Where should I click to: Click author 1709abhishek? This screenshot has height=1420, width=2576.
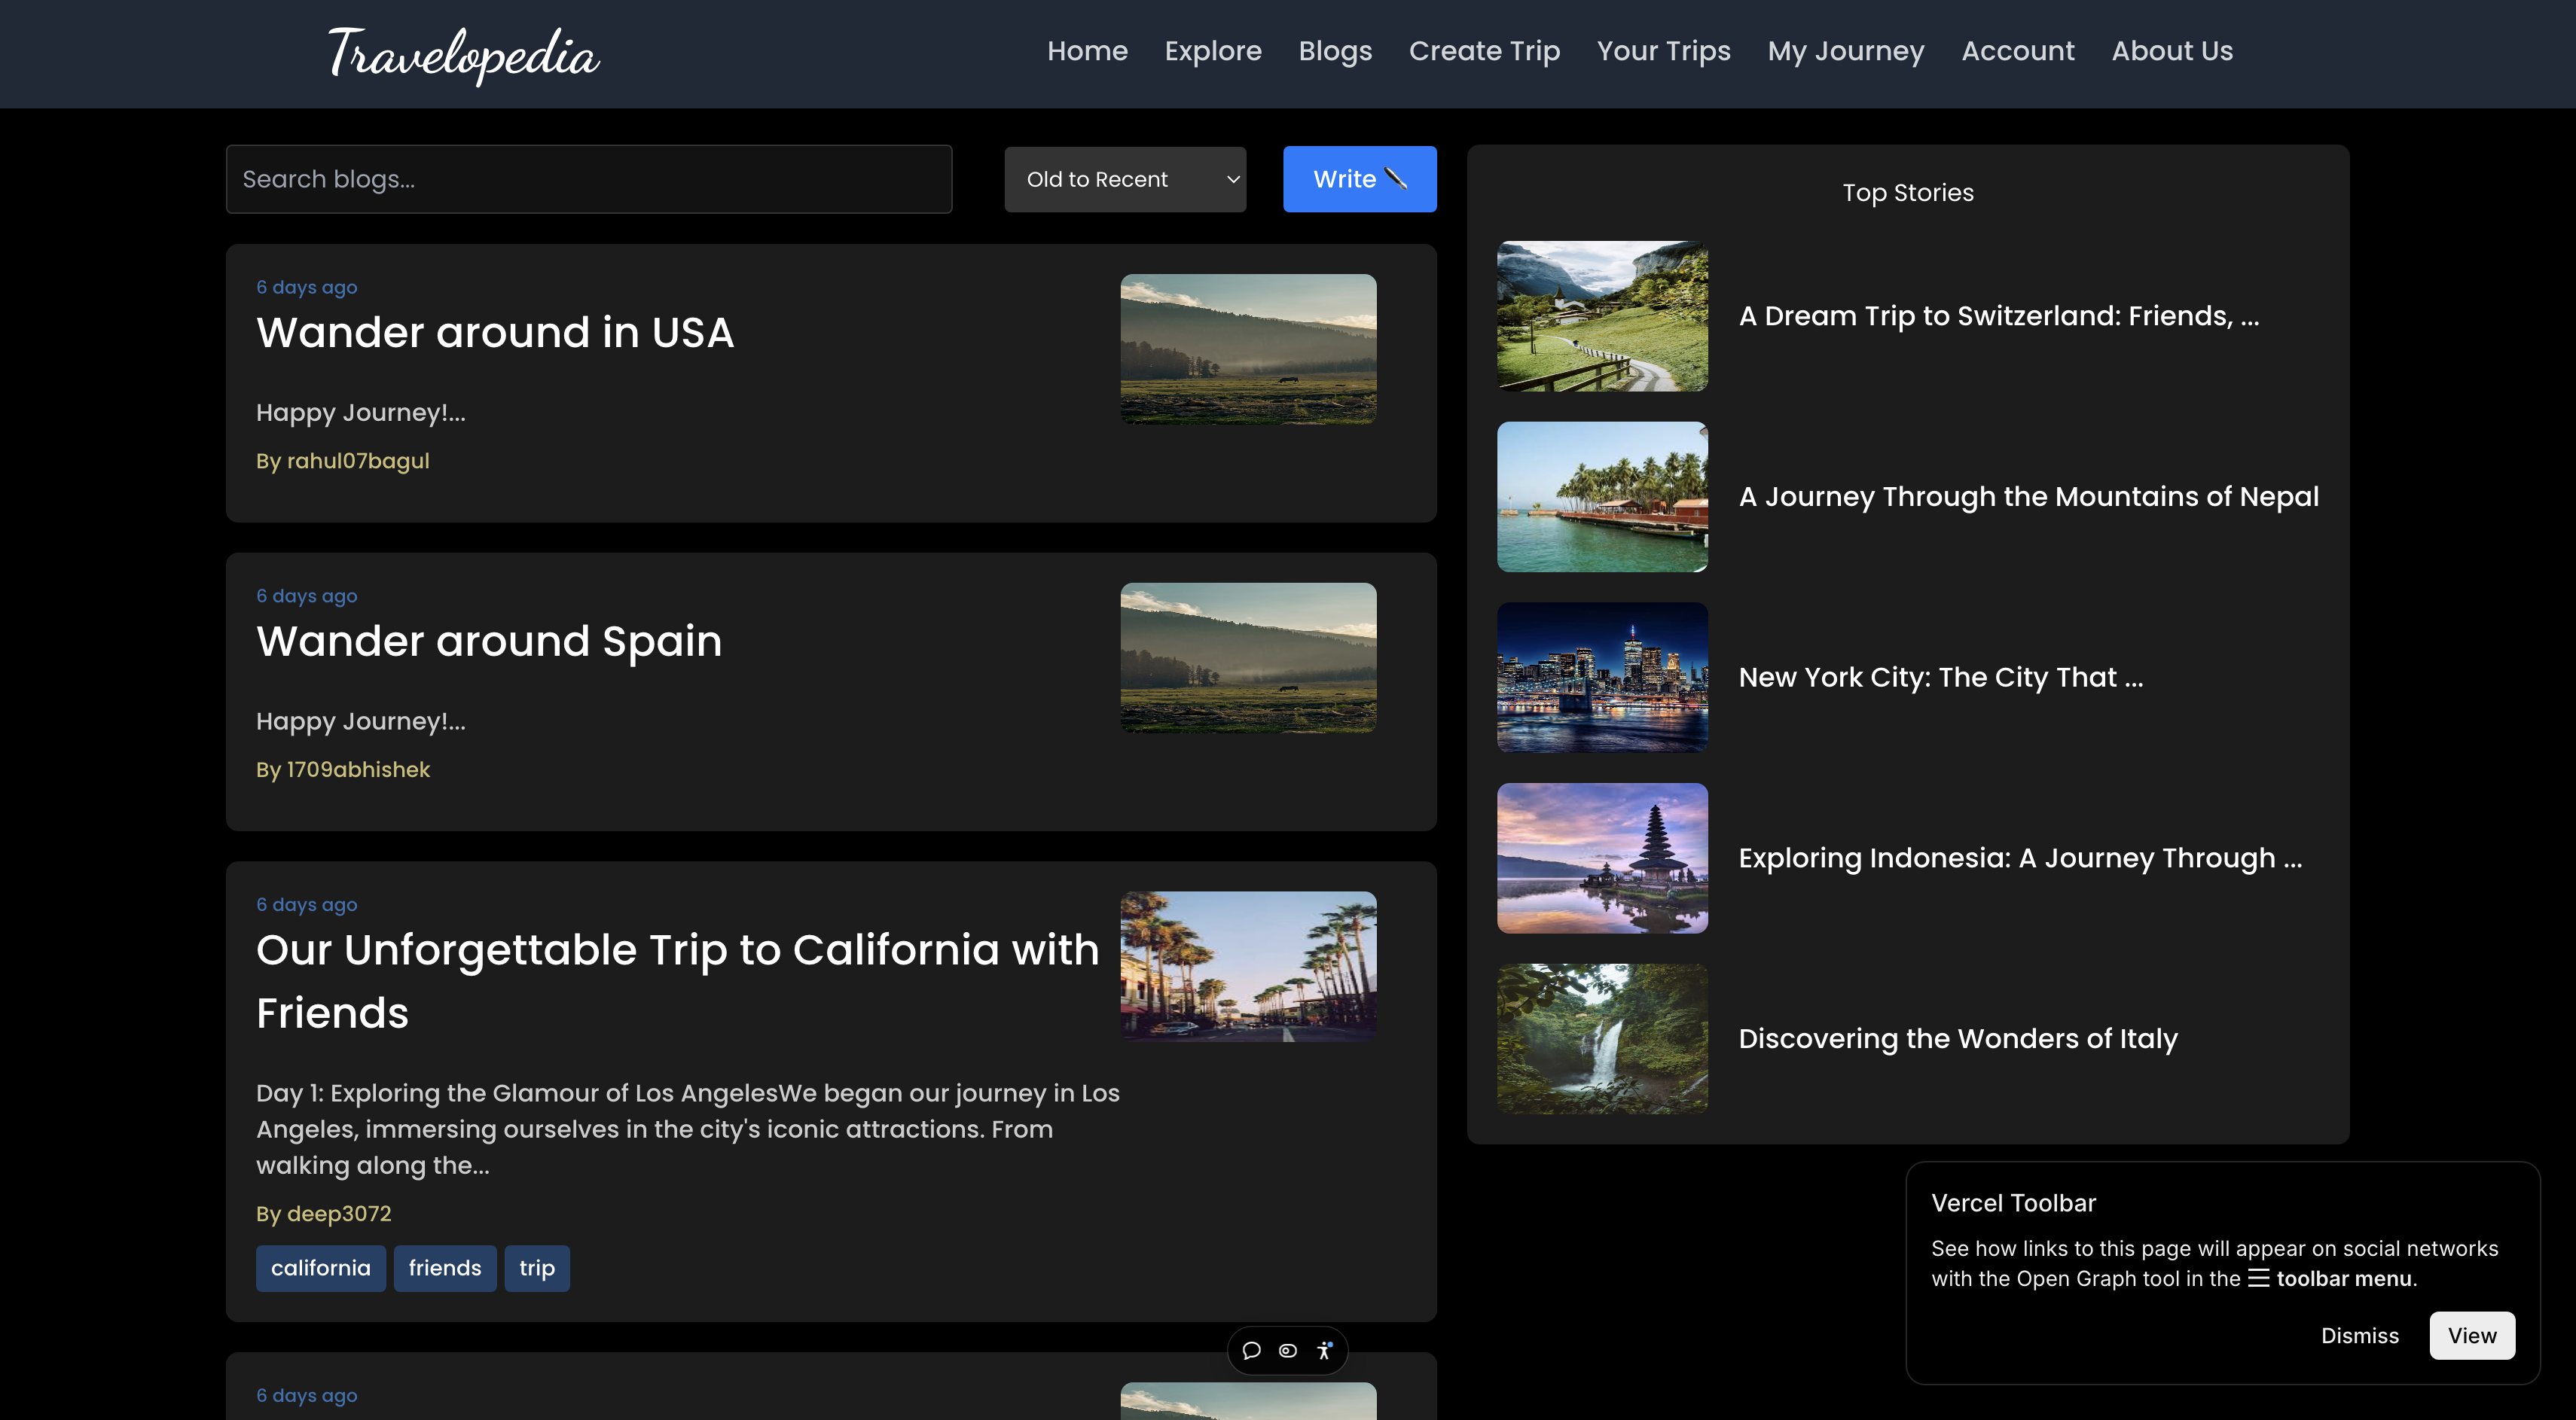[x=343, y=769]
